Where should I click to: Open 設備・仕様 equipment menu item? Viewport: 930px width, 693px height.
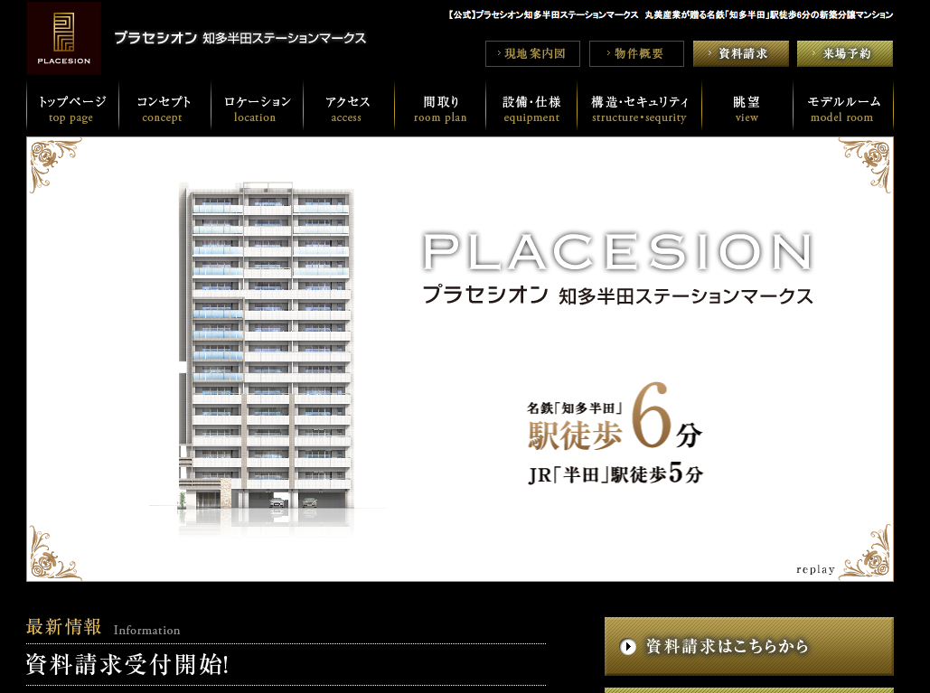(x=531, y=108)
